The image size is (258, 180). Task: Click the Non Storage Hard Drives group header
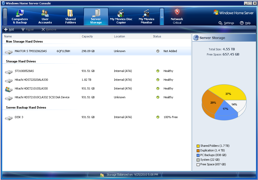[24, 42]
